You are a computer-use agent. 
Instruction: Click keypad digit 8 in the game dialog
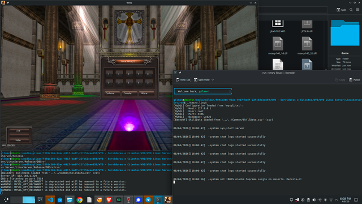point(149,74)
